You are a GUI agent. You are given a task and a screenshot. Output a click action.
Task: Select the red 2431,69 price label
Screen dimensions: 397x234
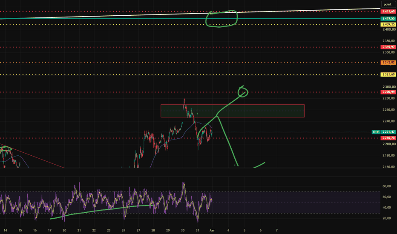[388, 11]
